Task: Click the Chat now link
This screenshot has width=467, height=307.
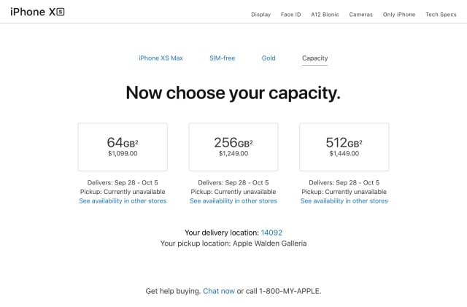Action: (219, 291)
